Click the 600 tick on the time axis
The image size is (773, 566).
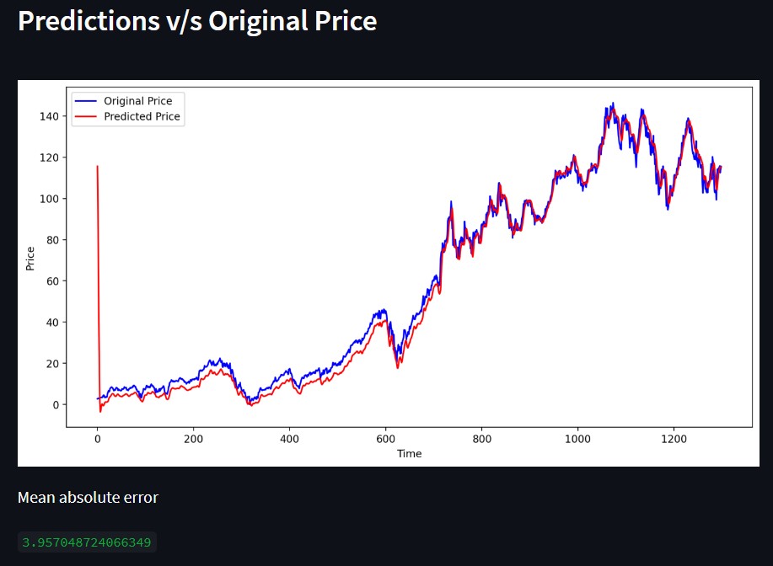385,439
